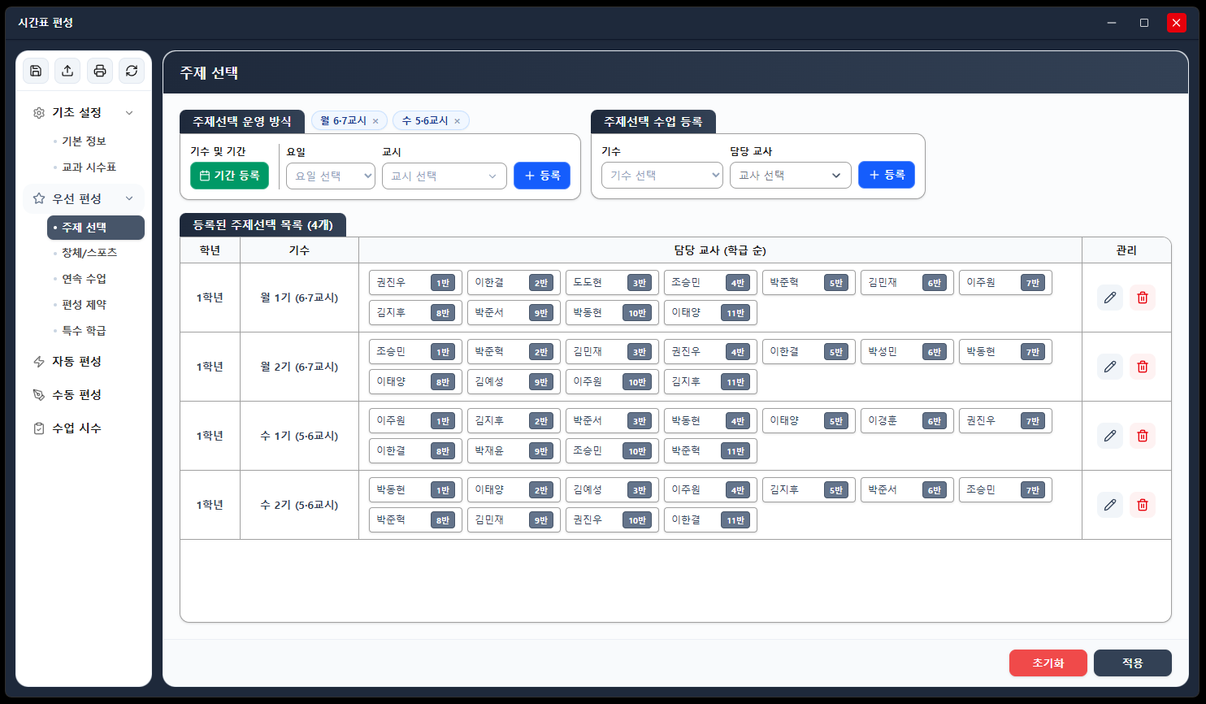The width and height of the screenshot is (1206, 704).
Task: Click the green 기간 등록 button
Action: pos(229,176)
